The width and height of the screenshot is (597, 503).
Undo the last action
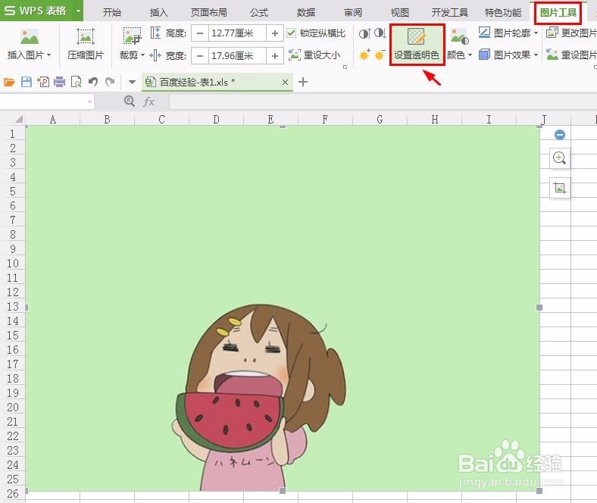(93, 82)
